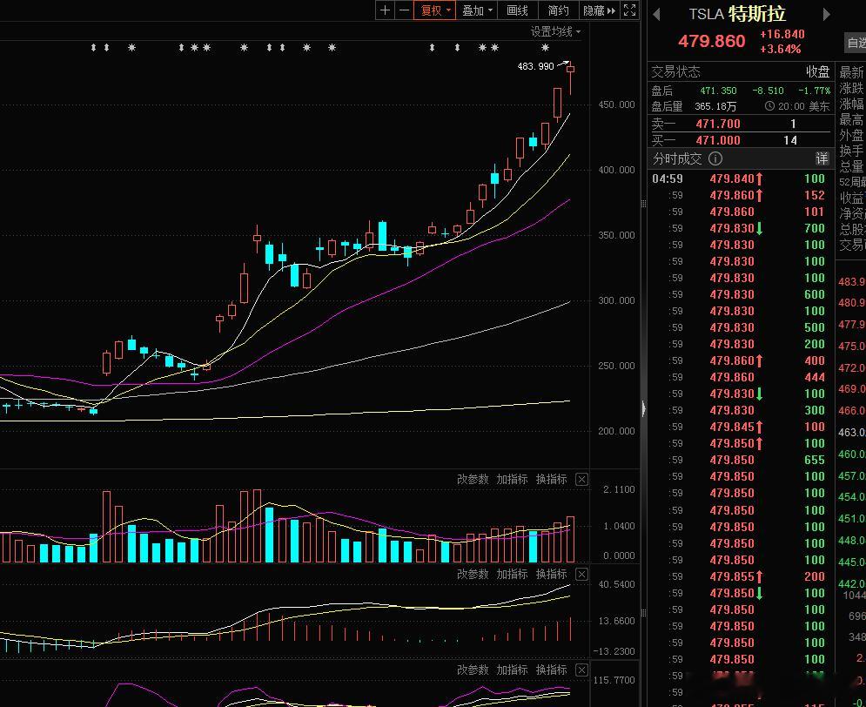This screenshot has width=866, height=707.
Task: Click 加指标 in volume indicator panel
Action: 512,479
